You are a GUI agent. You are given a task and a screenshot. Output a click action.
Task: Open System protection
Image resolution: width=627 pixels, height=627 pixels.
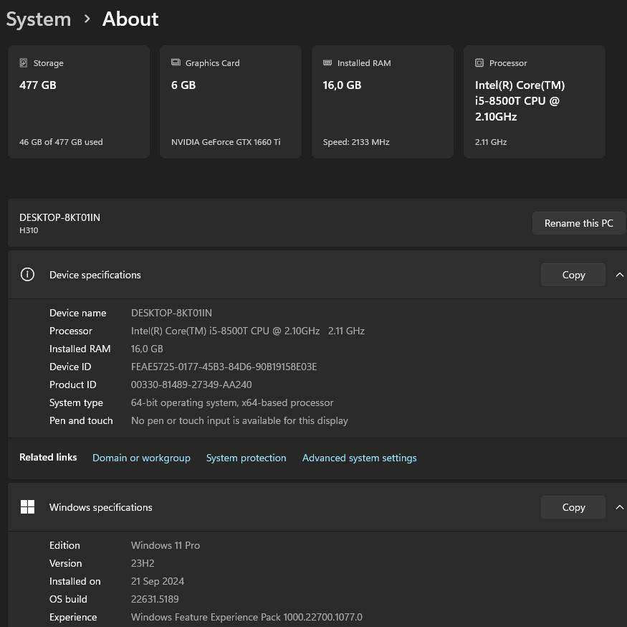[x=246, y=458]
